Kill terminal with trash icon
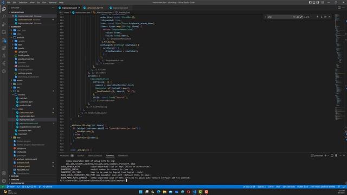The height and width of the screenshot is (195, 347). (336, 155)
